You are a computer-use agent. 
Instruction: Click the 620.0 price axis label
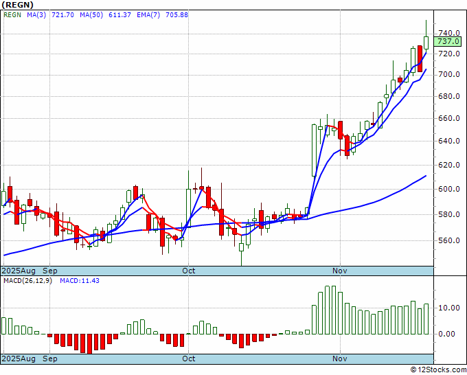(x=449, y=165)
